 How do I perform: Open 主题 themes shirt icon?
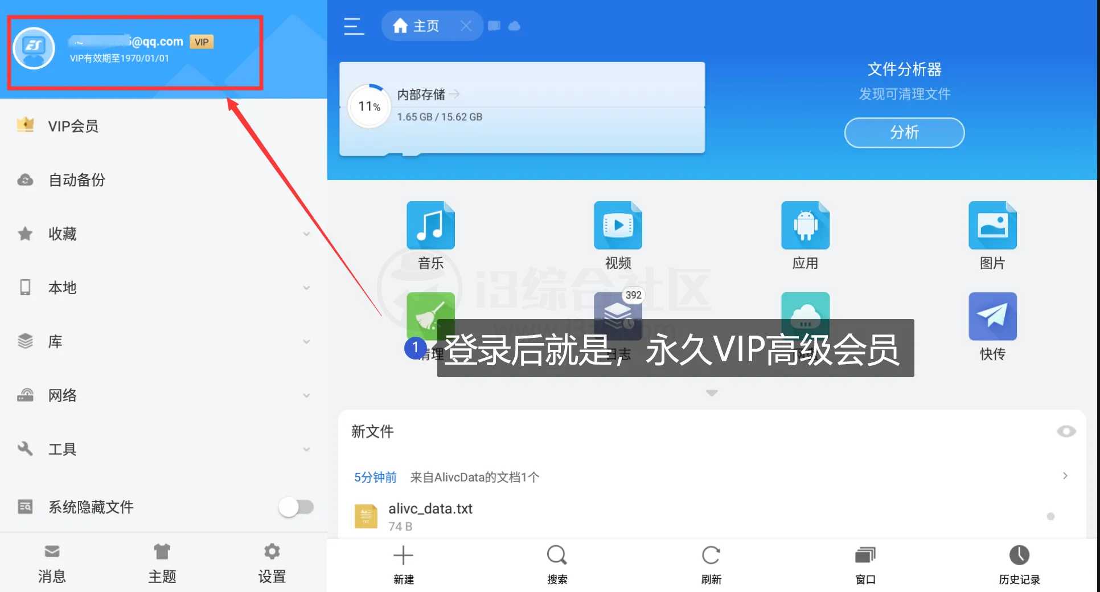coord(162,564)
